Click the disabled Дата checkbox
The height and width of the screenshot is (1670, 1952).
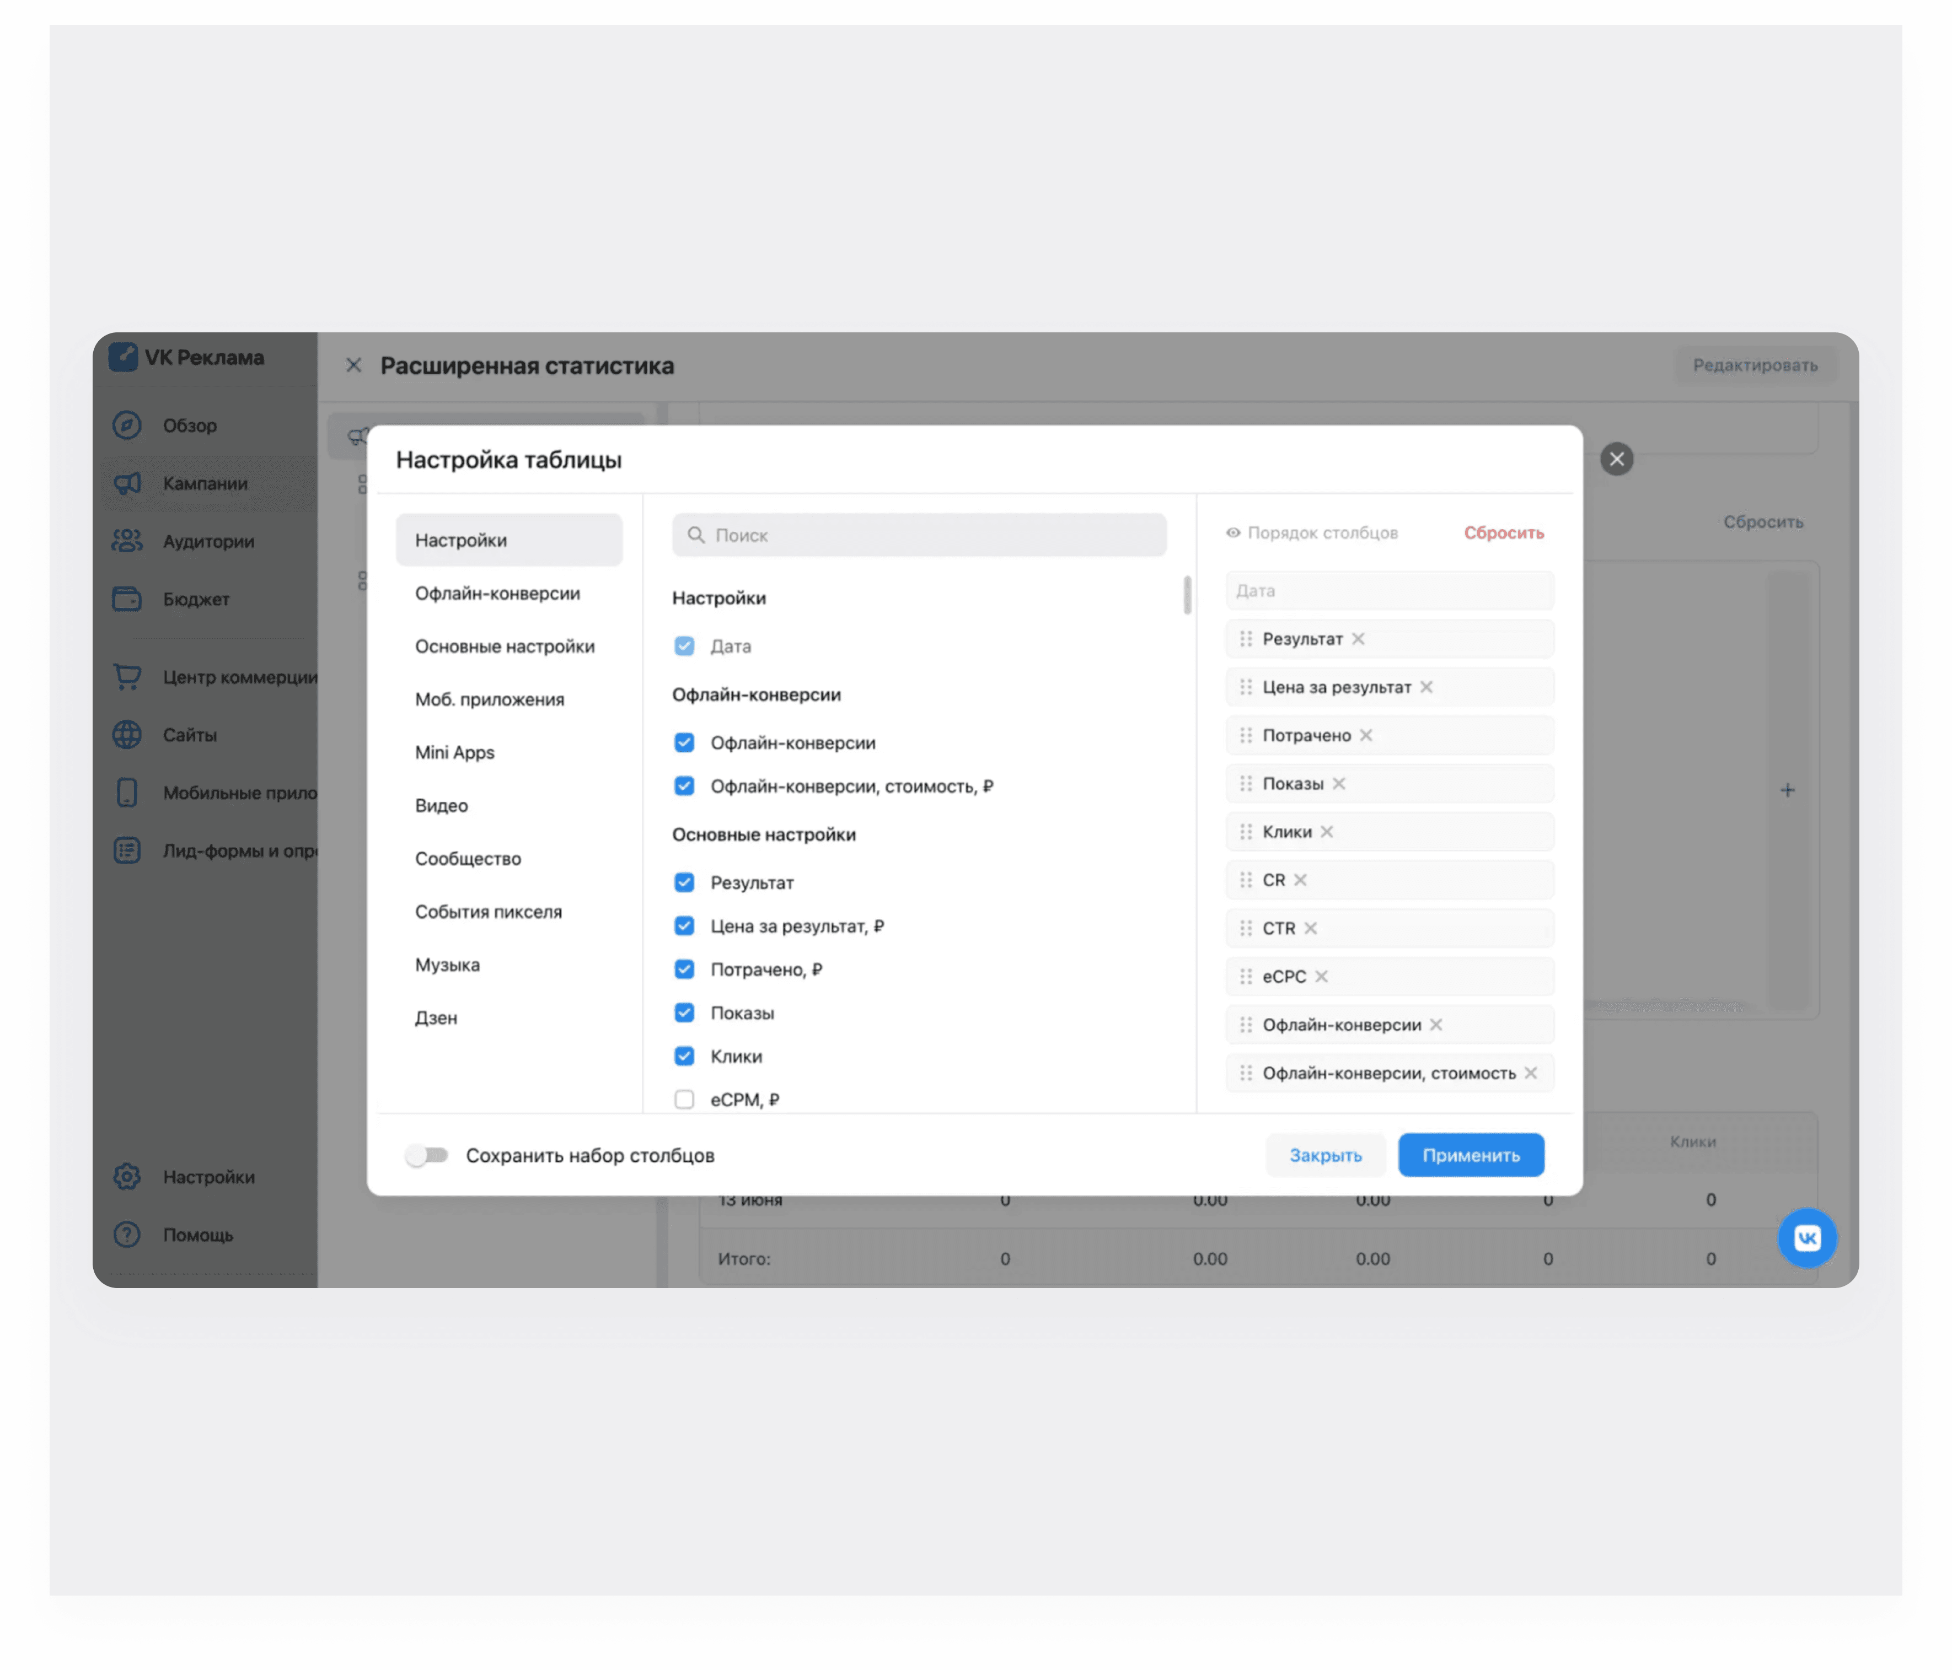(x=685, y=646)
